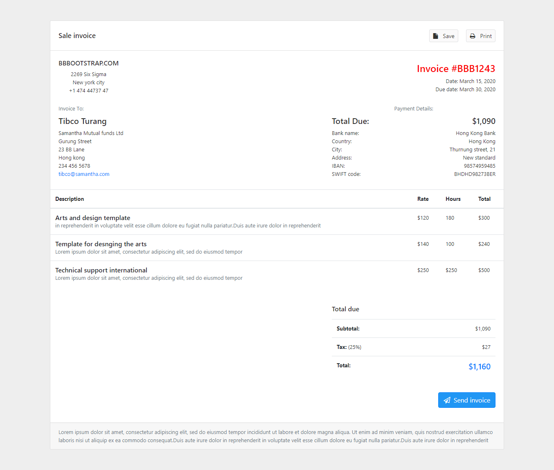Click the blue Total value $1,160
Image resolution: width=554 pixels, height=470 pixels.
pos(480,366)
